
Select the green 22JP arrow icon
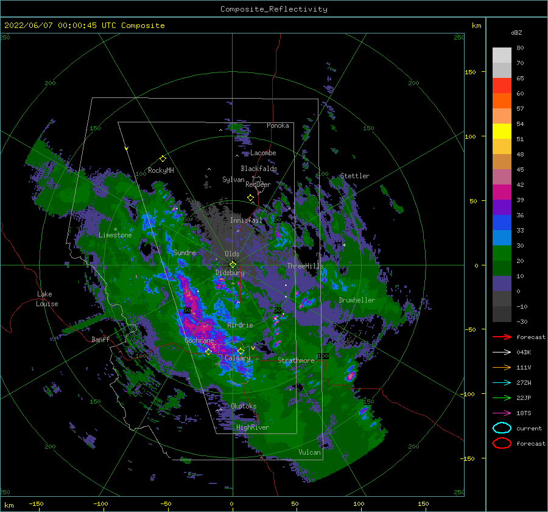click(x=502, y=398)
